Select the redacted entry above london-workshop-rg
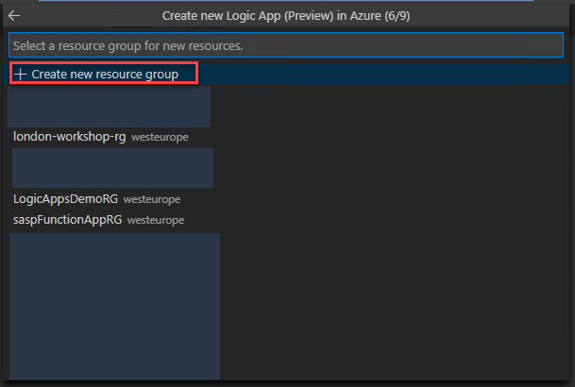This screenshot has height=387, width=575. [x=110, y=107]
